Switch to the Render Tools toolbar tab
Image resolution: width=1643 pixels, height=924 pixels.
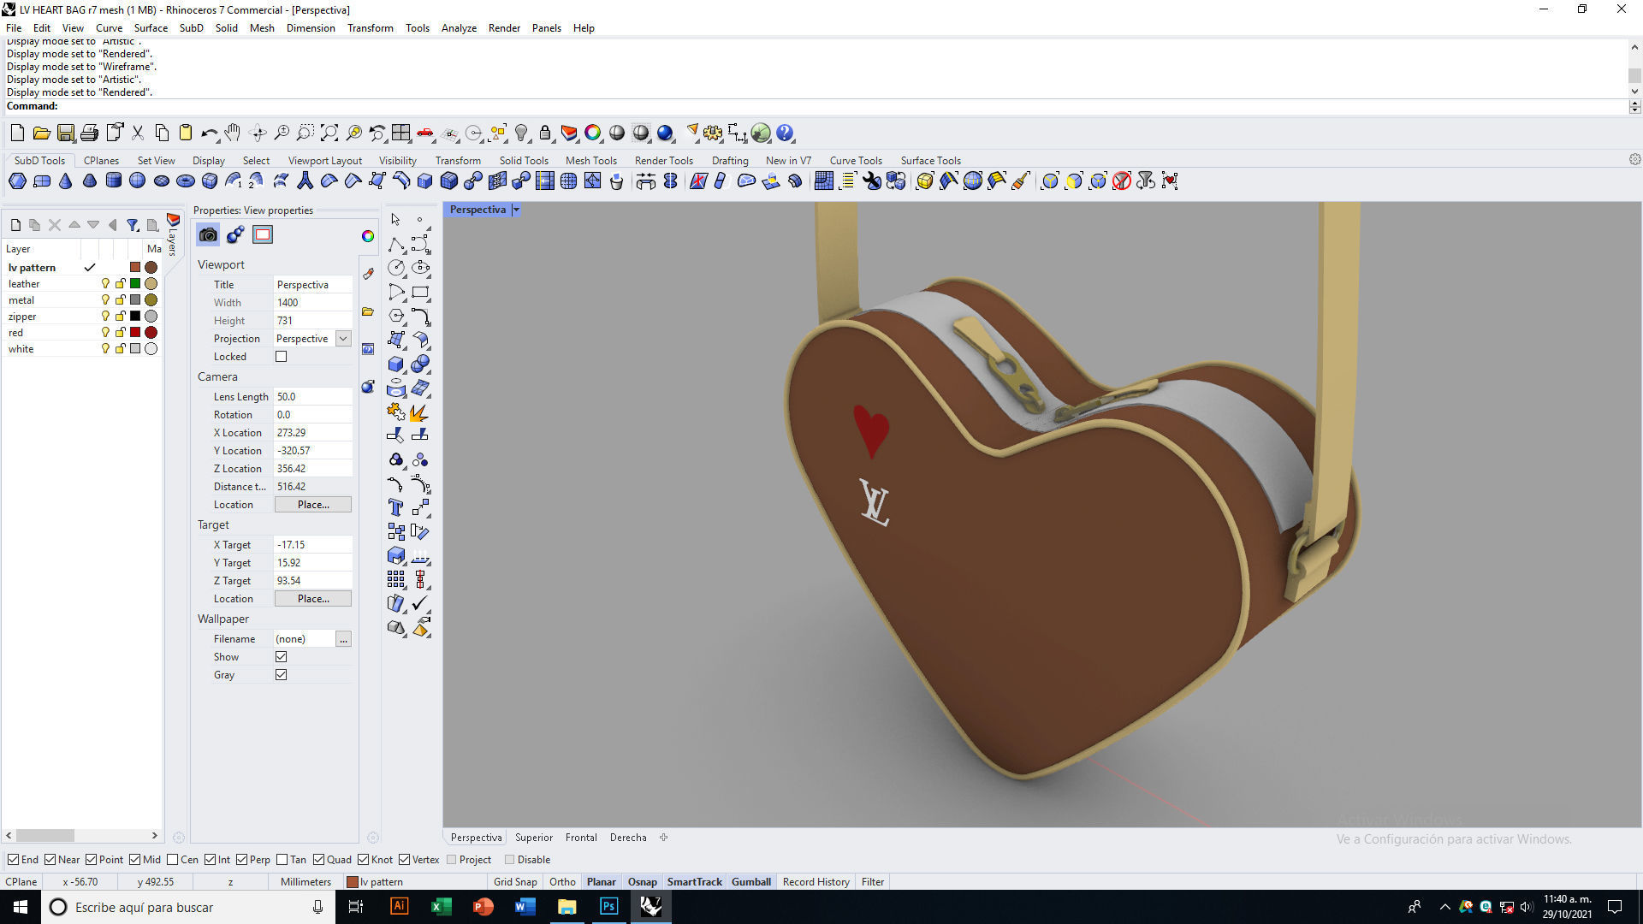tap(663, 161)
